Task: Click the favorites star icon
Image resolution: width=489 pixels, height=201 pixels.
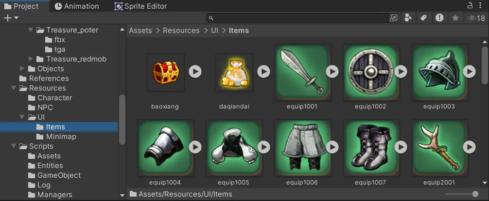Action: 455,18
